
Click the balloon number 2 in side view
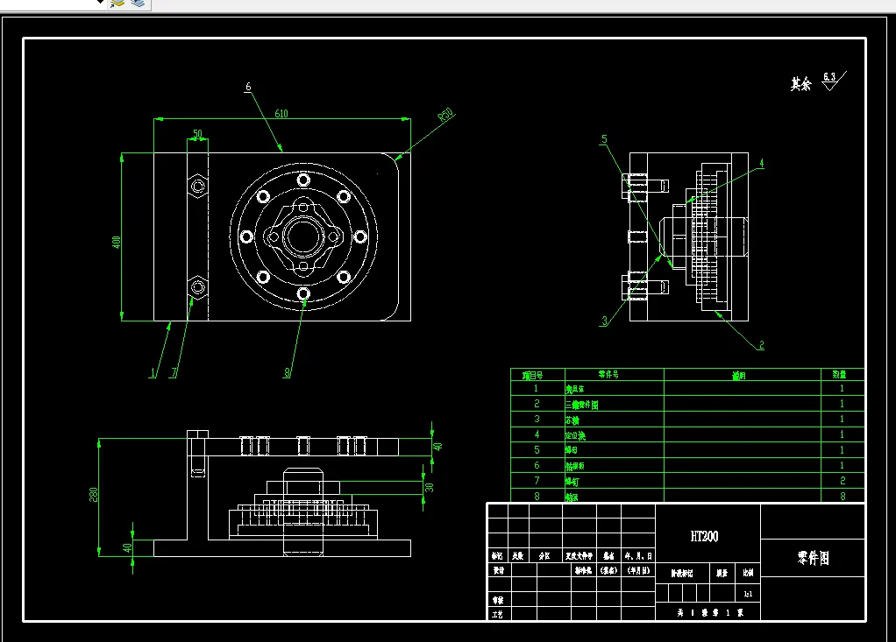[761, 345]
